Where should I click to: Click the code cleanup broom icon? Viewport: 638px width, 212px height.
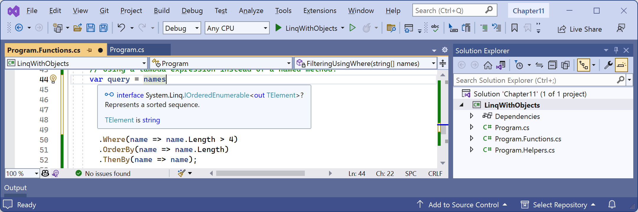click(x=181, y=173)
